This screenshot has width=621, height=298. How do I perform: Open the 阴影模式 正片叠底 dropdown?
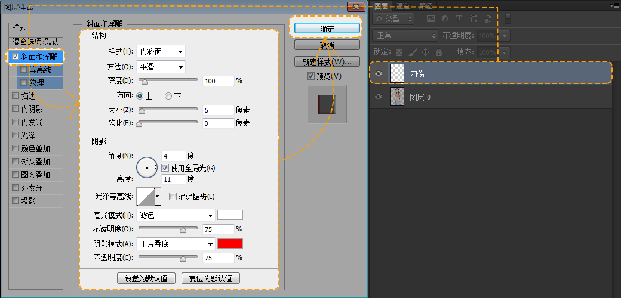tap(176, 244)
